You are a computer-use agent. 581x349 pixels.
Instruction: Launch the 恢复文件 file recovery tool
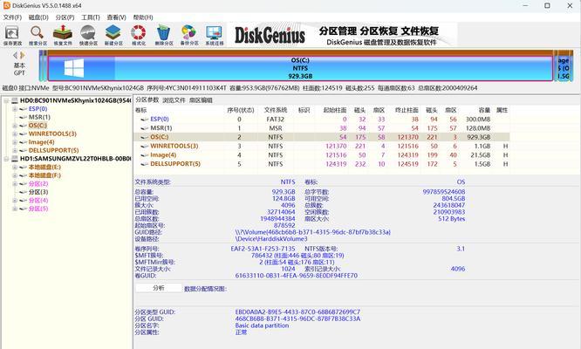63,35
